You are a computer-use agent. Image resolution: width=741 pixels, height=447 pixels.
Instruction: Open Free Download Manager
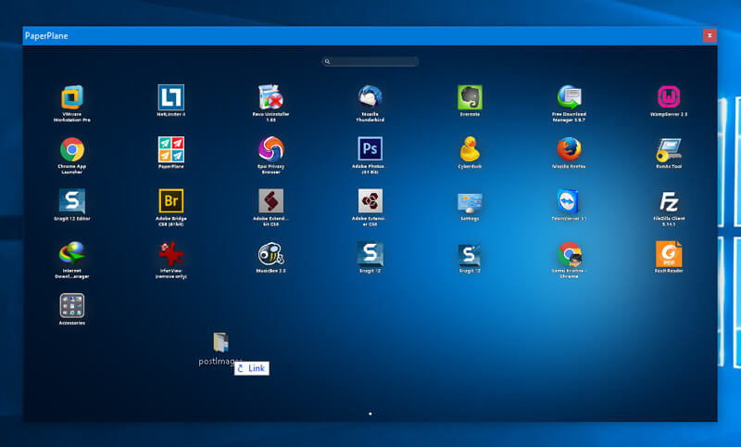tap(570, 97)
